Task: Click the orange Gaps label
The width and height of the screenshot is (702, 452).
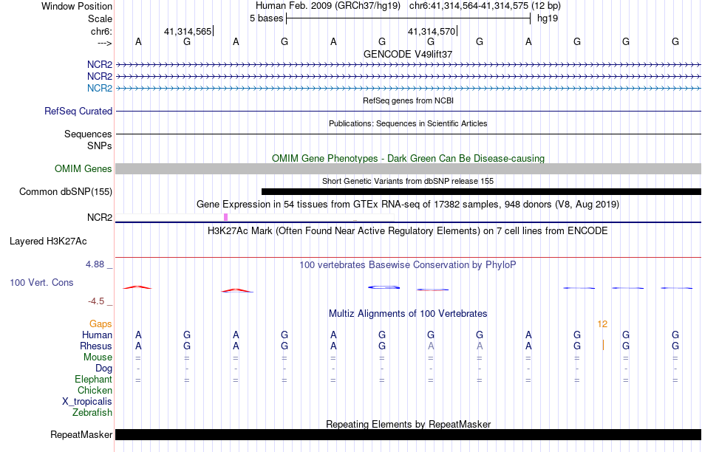Action: pyautogui.click(x=100, y=323)
